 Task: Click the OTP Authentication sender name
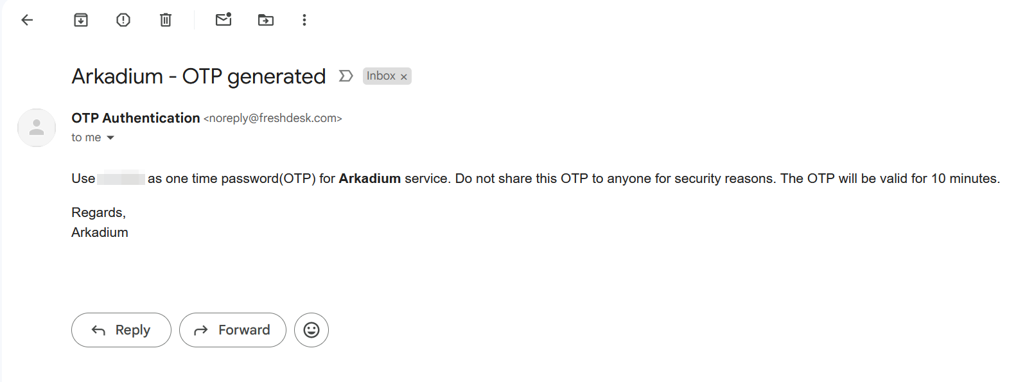tap(136, 118)
